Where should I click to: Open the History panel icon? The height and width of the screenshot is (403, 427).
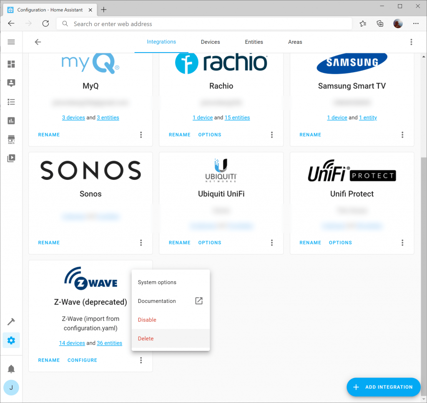[x=11, y=121]
